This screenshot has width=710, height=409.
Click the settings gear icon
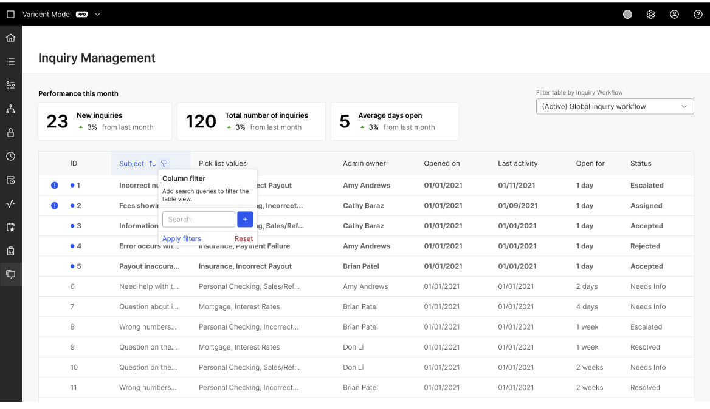coord(650,15)
